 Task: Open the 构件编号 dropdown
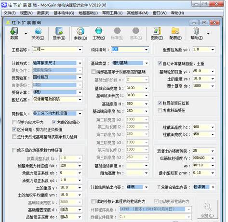click(x=146, y=50)
